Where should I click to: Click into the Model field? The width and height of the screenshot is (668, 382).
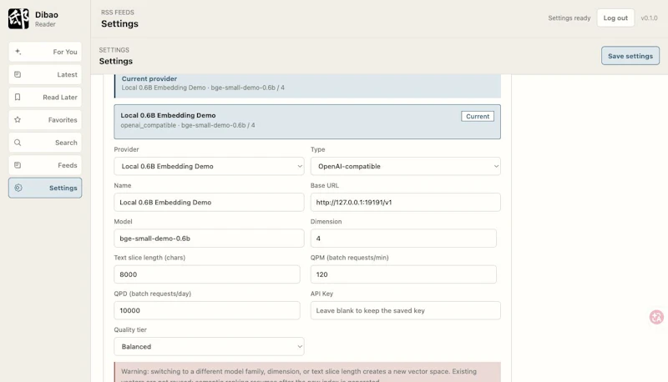pyautogui.click(x=209, y=239)
